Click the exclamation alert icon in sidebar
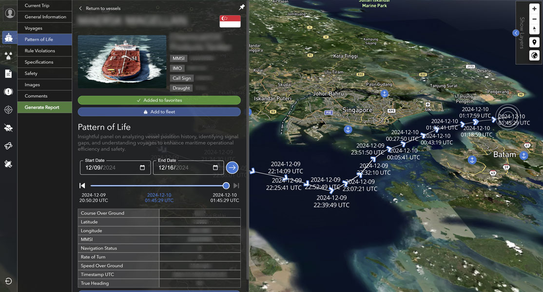This screenshot has height=292, width=543. pos(8,91)
